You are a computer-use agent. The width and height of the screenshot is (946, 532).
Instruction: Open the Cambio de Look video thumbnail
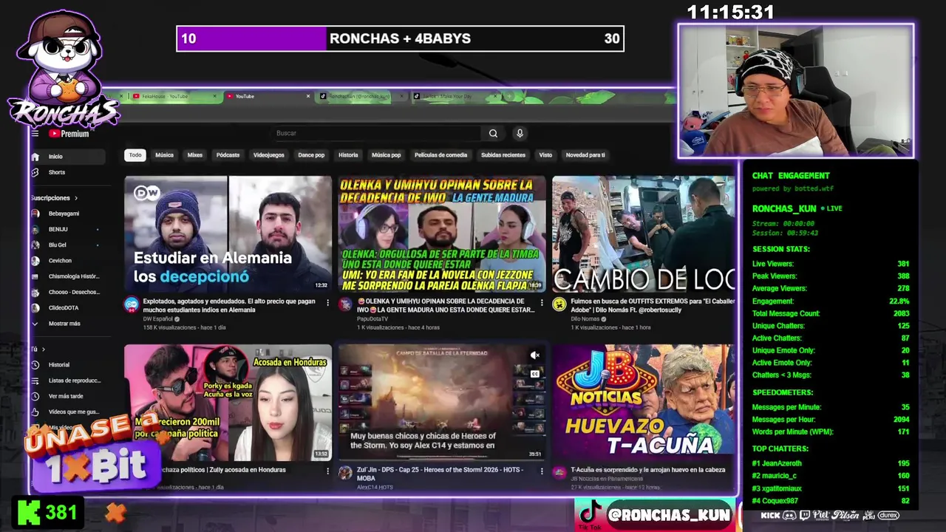coord(644,234)
